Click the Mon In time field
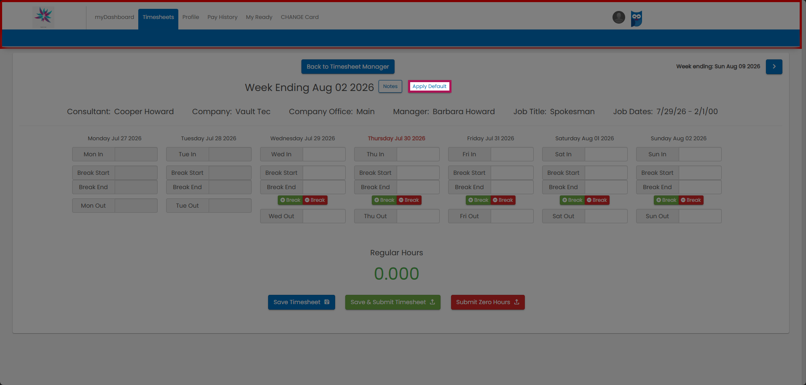 point(136,154)
